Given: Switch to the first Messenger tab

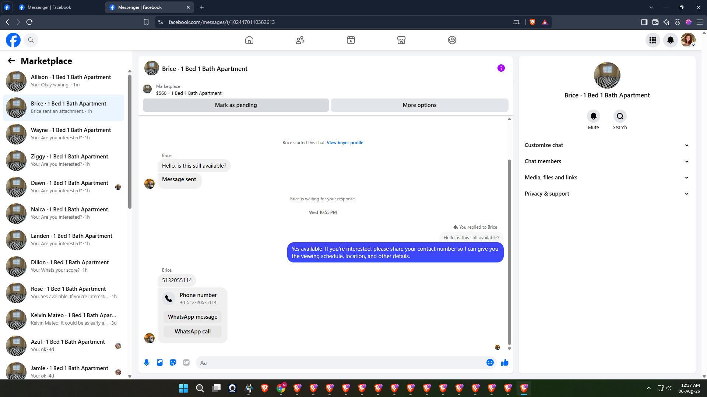Looking at the screenshot, I should 59,7.
